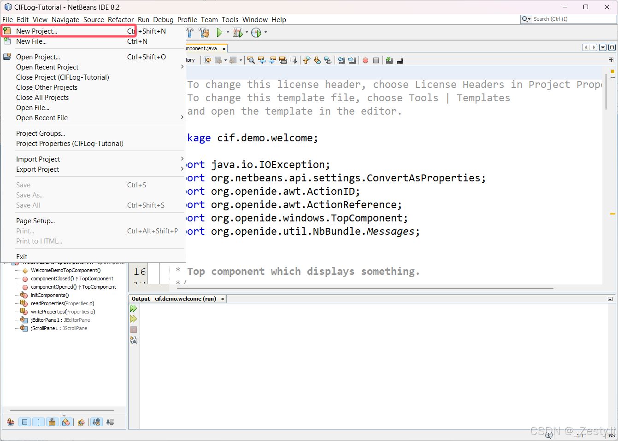
Task: Run Clean and Build of project
Action: pyautogui.click(x=204, y=32)
